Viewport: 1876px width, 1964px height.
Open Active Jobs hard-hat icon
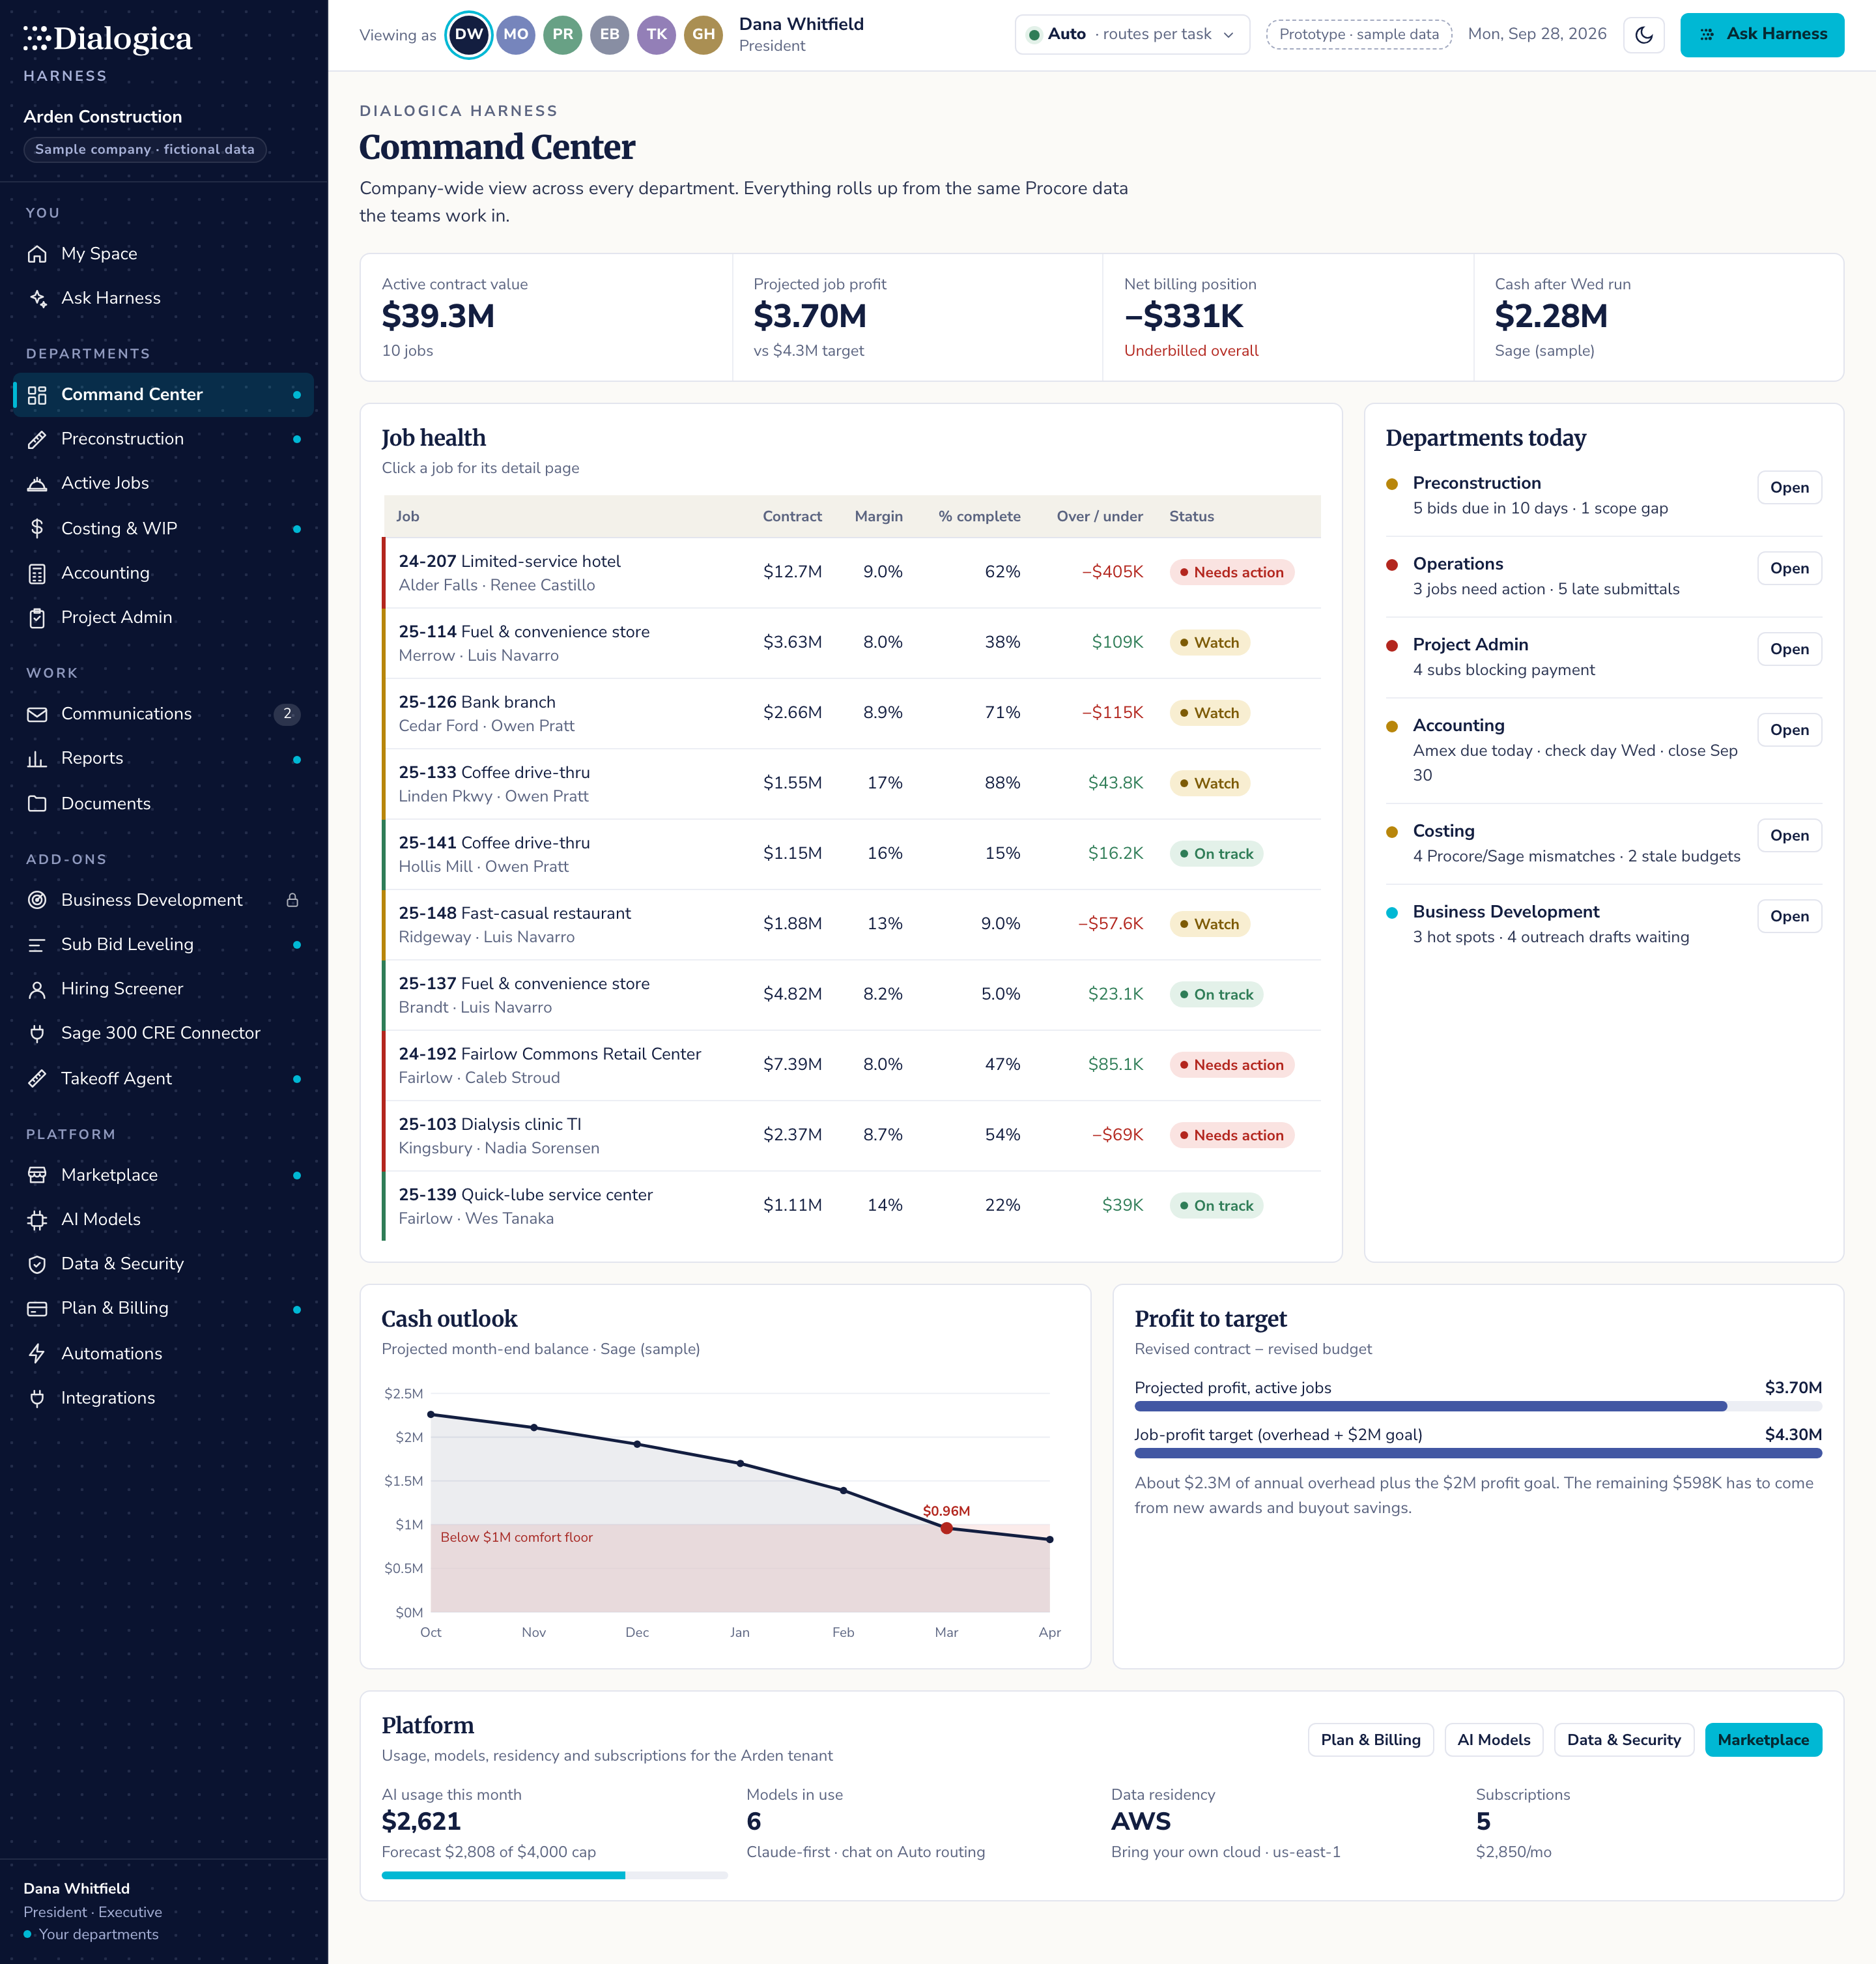pos(37,484)
